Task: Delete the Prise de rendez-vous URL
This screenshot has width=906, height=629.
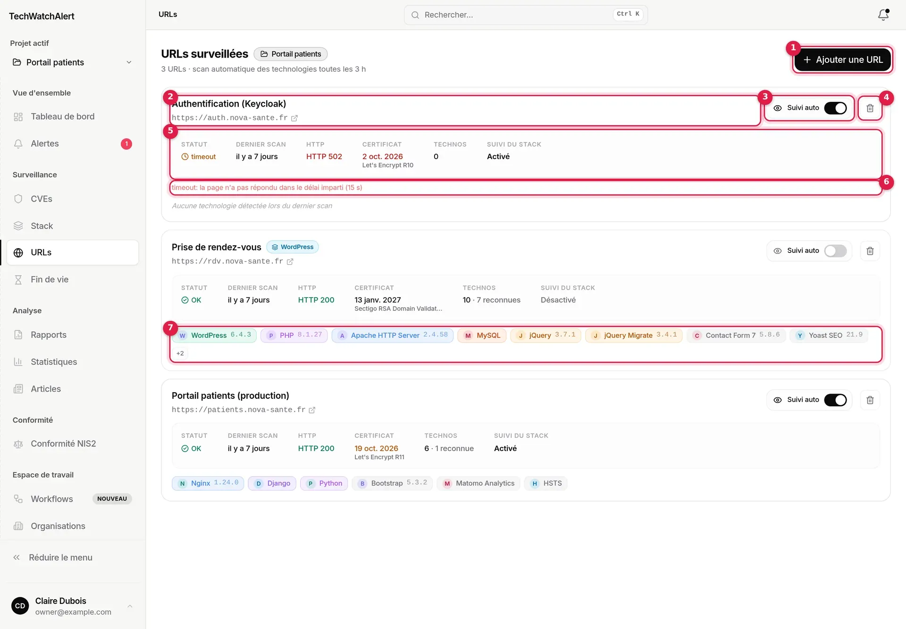Action: point(870,251)
